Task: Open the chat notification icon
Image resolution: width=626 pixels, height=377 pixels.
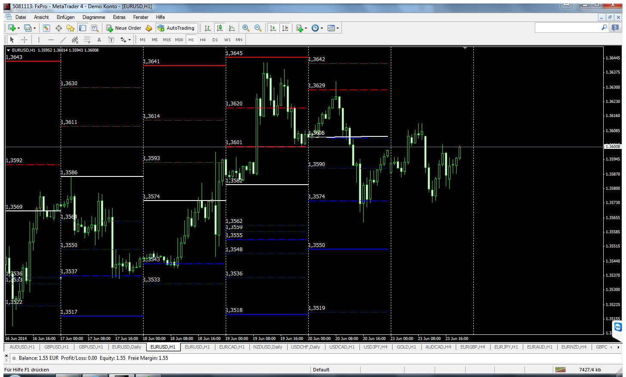Action: click(x=616, y=28)
